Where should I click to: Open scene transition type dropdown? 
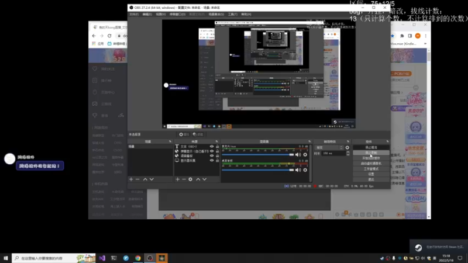click(x=329, y=148)
